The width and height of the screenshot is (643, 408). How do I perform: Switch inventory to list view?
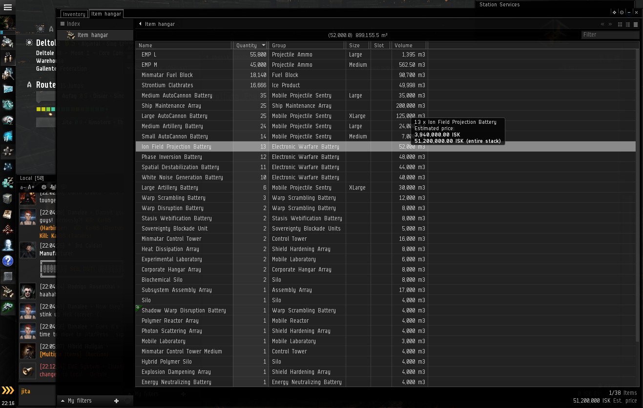636,24
